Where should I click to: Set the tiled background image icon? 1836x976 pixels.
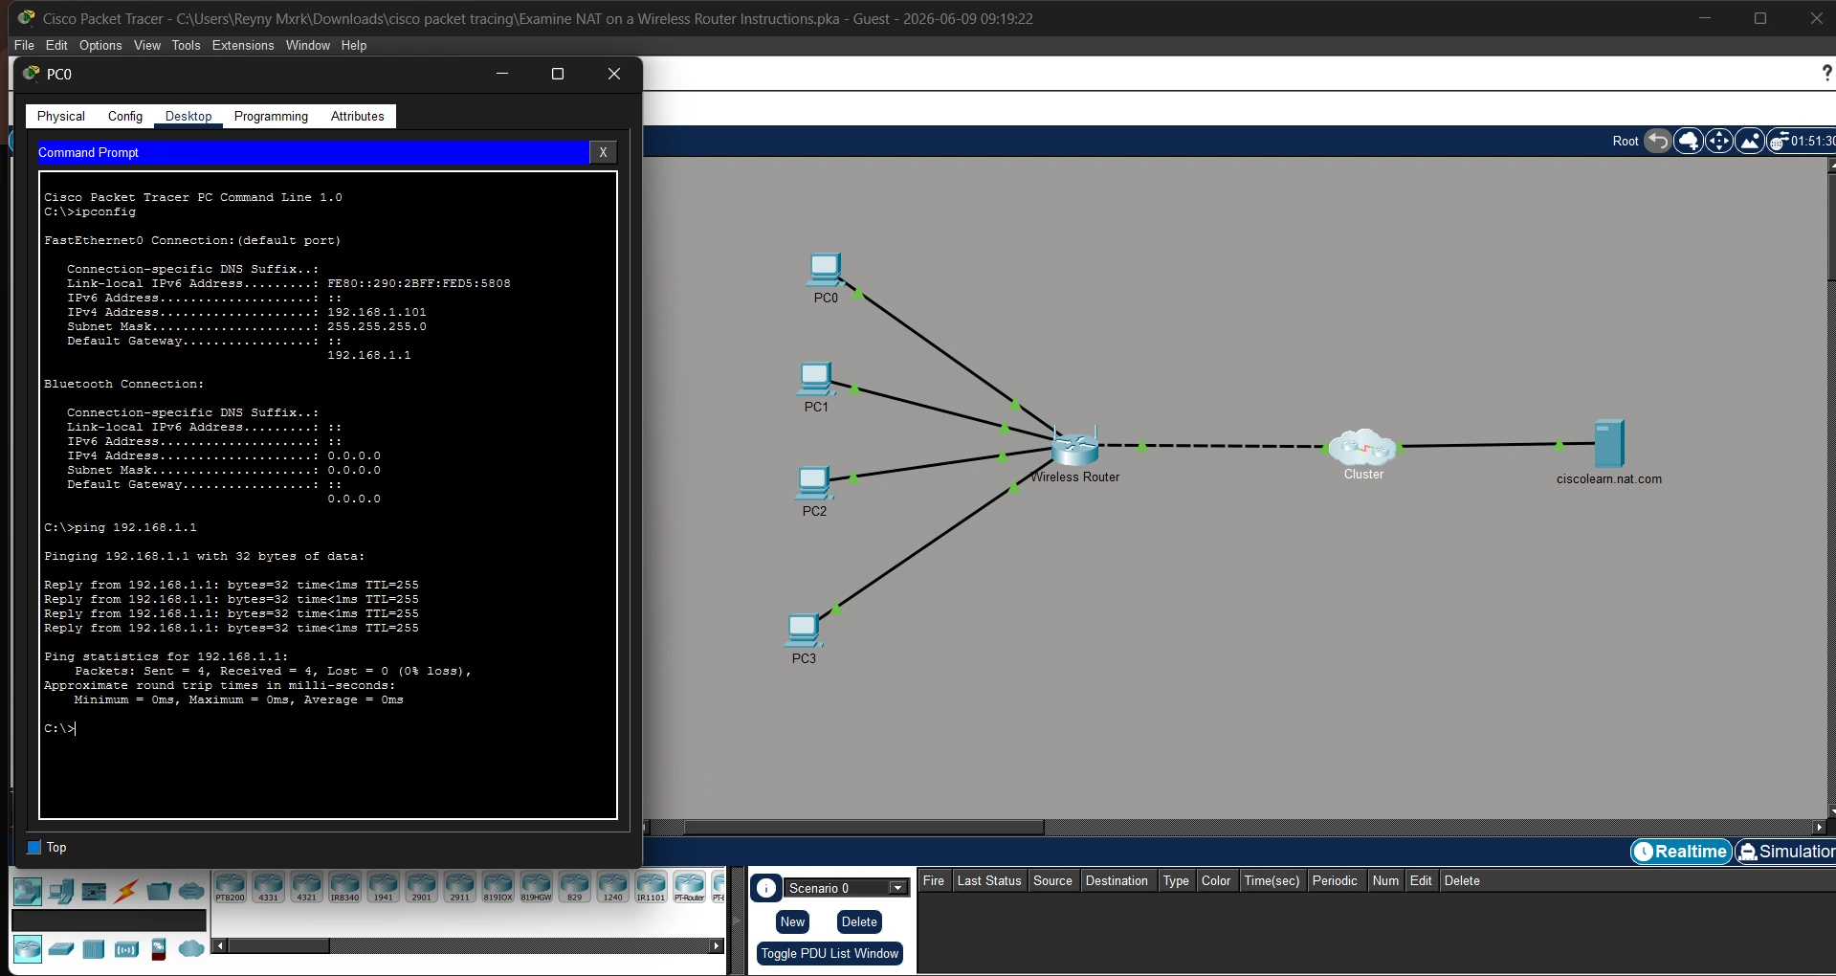[x=1750, y=142]
